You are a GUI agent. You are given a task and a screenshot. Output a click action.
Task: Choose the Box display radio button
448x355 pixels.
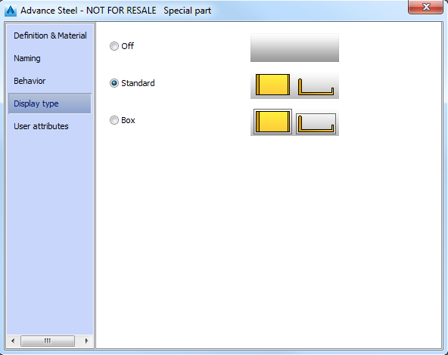click(114, 120)
